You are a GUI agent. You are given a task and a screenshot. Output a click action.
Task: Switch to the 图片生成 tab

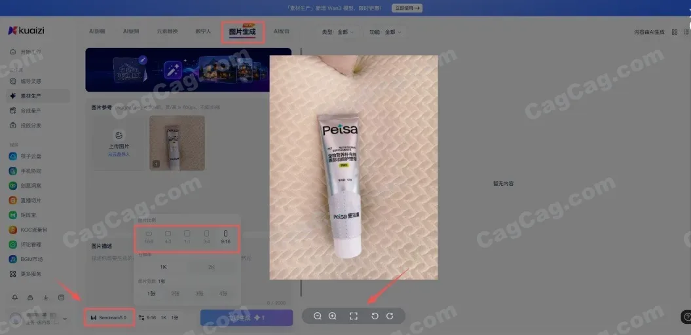[242, 31]
